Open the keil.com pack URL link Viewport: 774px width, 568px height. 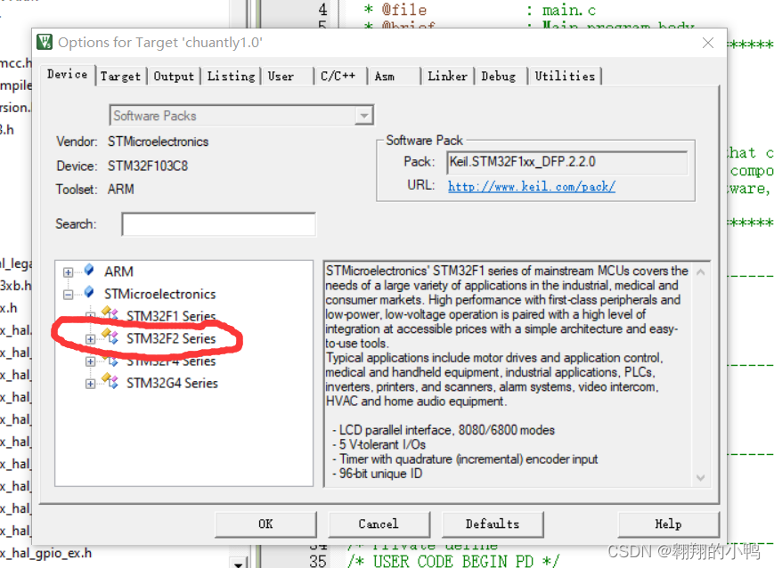[x=532, y=186]
